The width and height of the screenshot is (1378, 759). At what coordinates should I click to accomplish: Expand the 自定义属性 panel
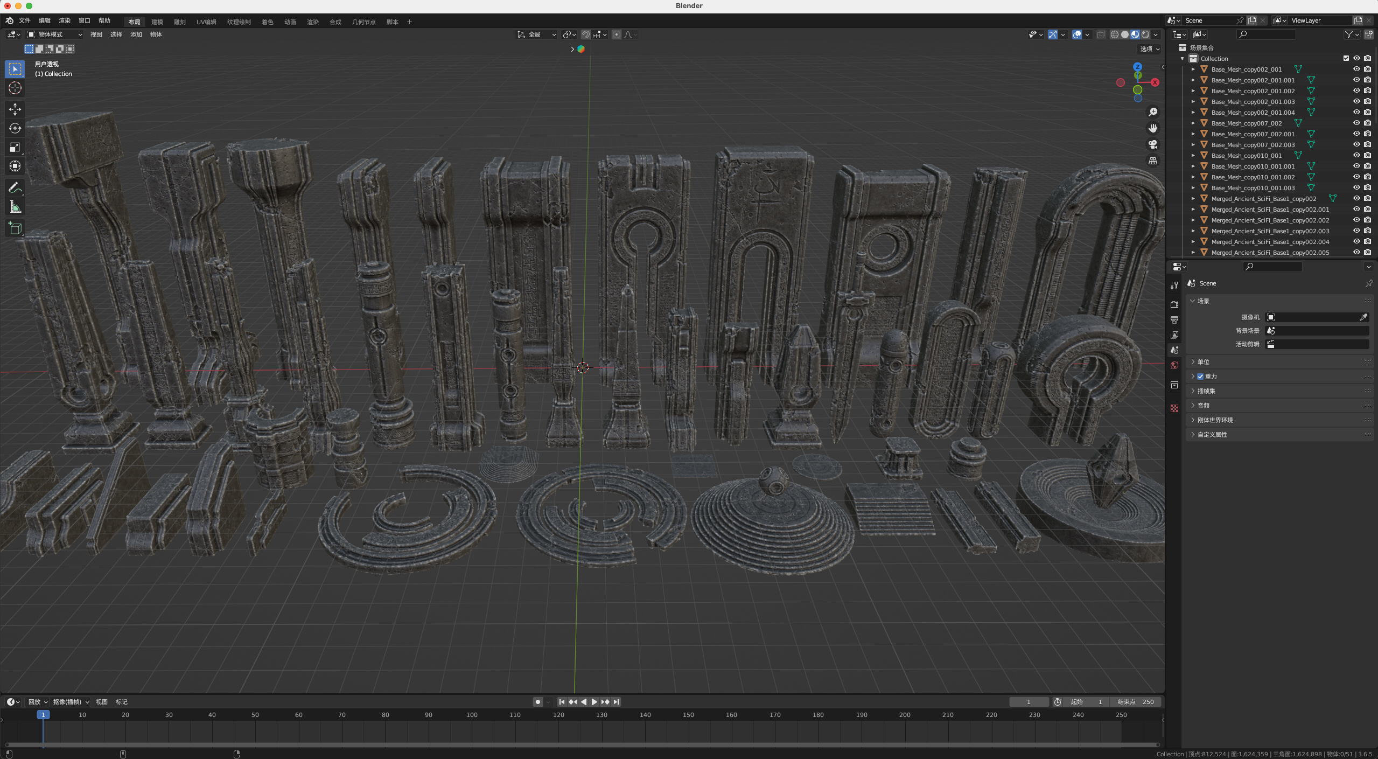pos(1279,435)
